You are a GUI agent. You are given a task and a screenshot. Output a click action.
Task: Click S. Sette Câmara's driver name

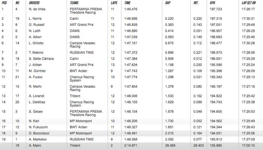pyautogui.click(x=41, y=59)
